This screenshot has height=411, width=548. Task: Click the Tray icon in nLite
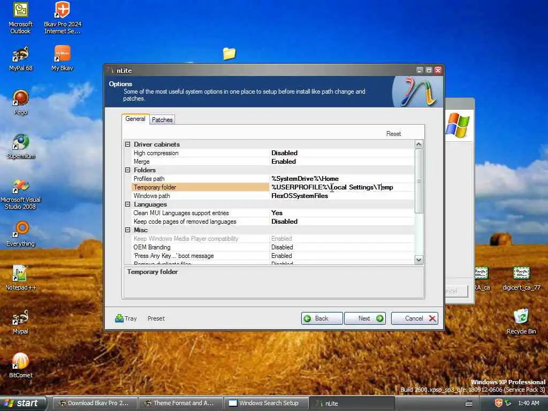click(126, 318)
